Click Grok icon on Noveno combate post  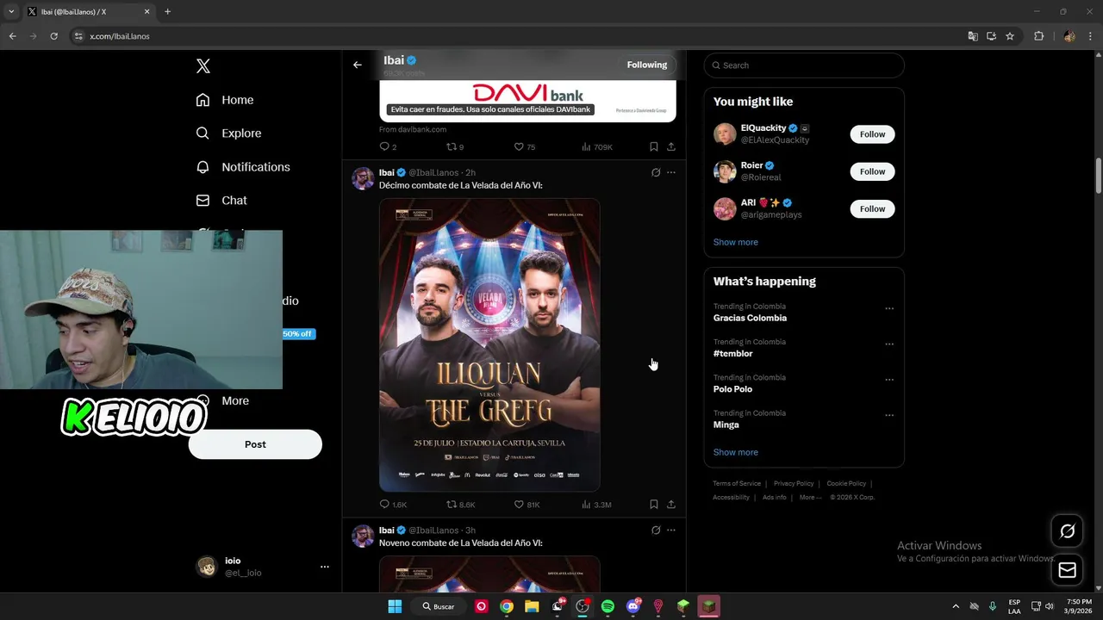(656, 530)
